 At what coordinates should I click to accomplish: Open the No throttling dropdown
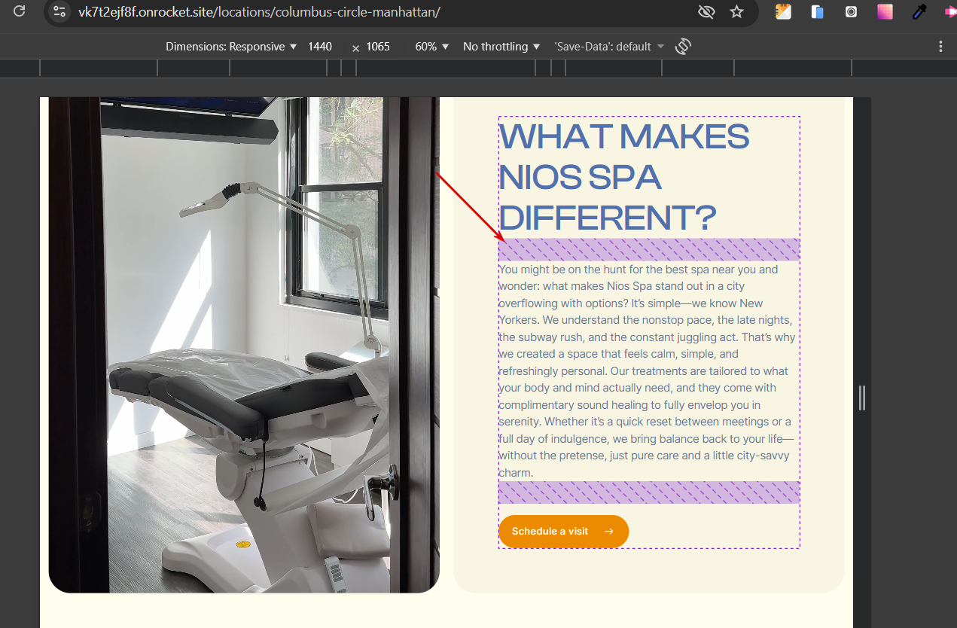click(x=501, y=47)
